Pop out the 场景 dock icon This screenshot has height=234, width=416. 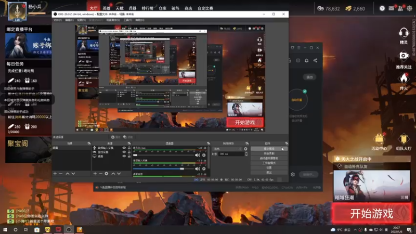pyautogui.click(x=89, y=144)
